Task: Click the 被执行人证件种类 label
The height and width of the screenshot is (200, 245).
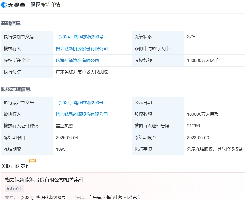Action: point(21,126)
